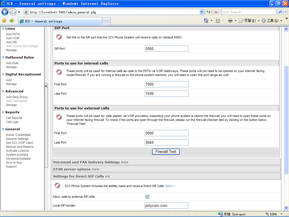Expand Voicemail and FAX Delivery Settings section
This screenshot has width=289, height=217.
[x=91, y=162]
